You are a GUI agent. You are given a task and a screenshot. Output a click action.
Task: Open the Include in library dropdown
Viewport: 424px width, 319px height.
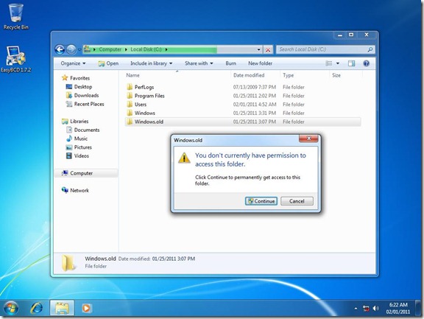[x=151, y=63]
